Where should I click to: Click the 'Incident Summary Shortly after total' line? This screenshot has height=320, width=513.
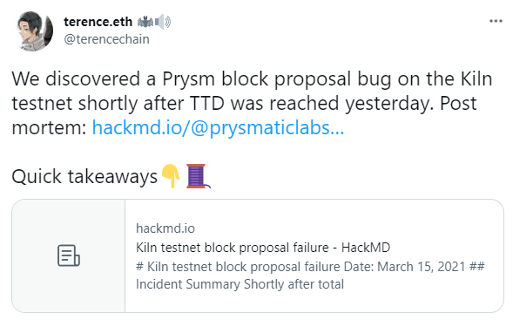240,284
